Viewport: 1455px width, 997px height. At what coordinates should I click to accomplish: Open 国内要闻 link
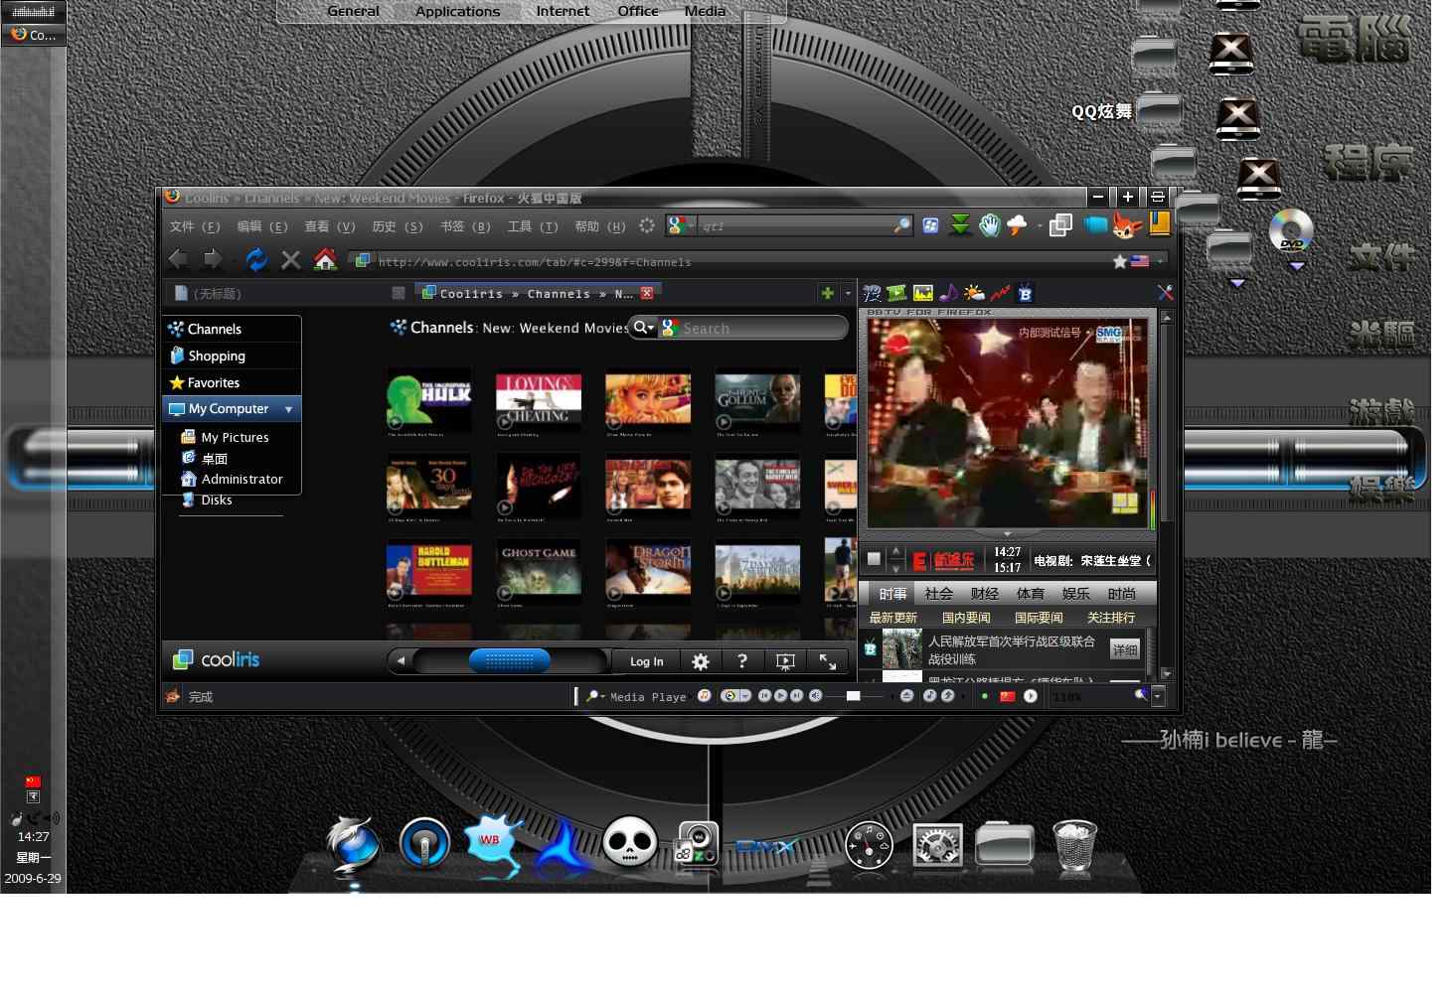point(966,618)
